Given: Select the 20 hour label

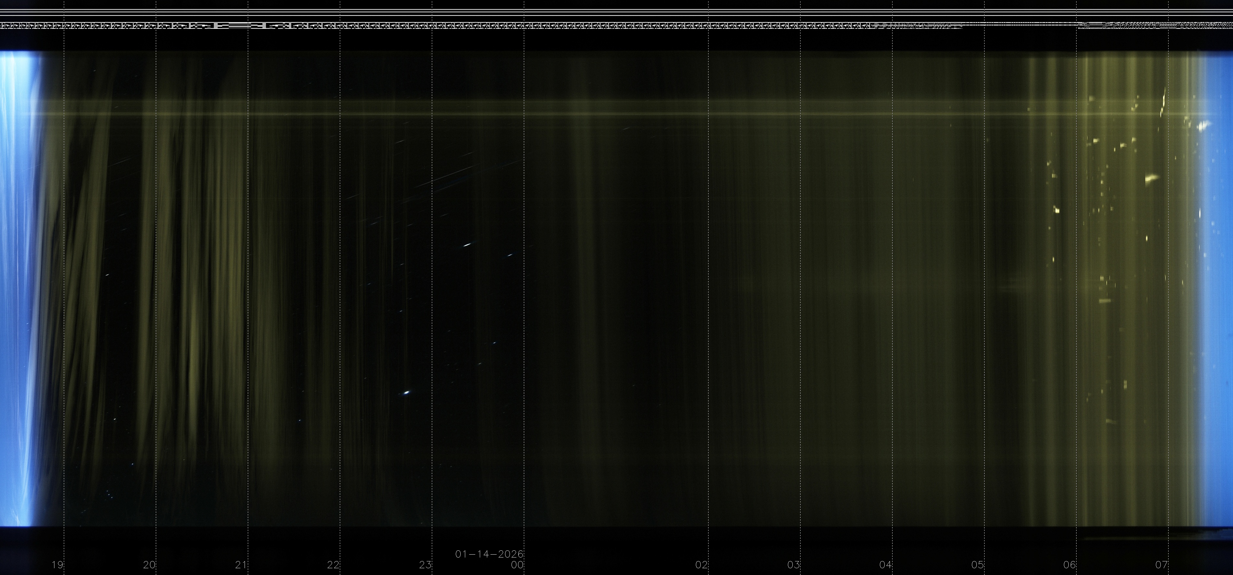Looking at the screenshot, I should tap(149, 565).
